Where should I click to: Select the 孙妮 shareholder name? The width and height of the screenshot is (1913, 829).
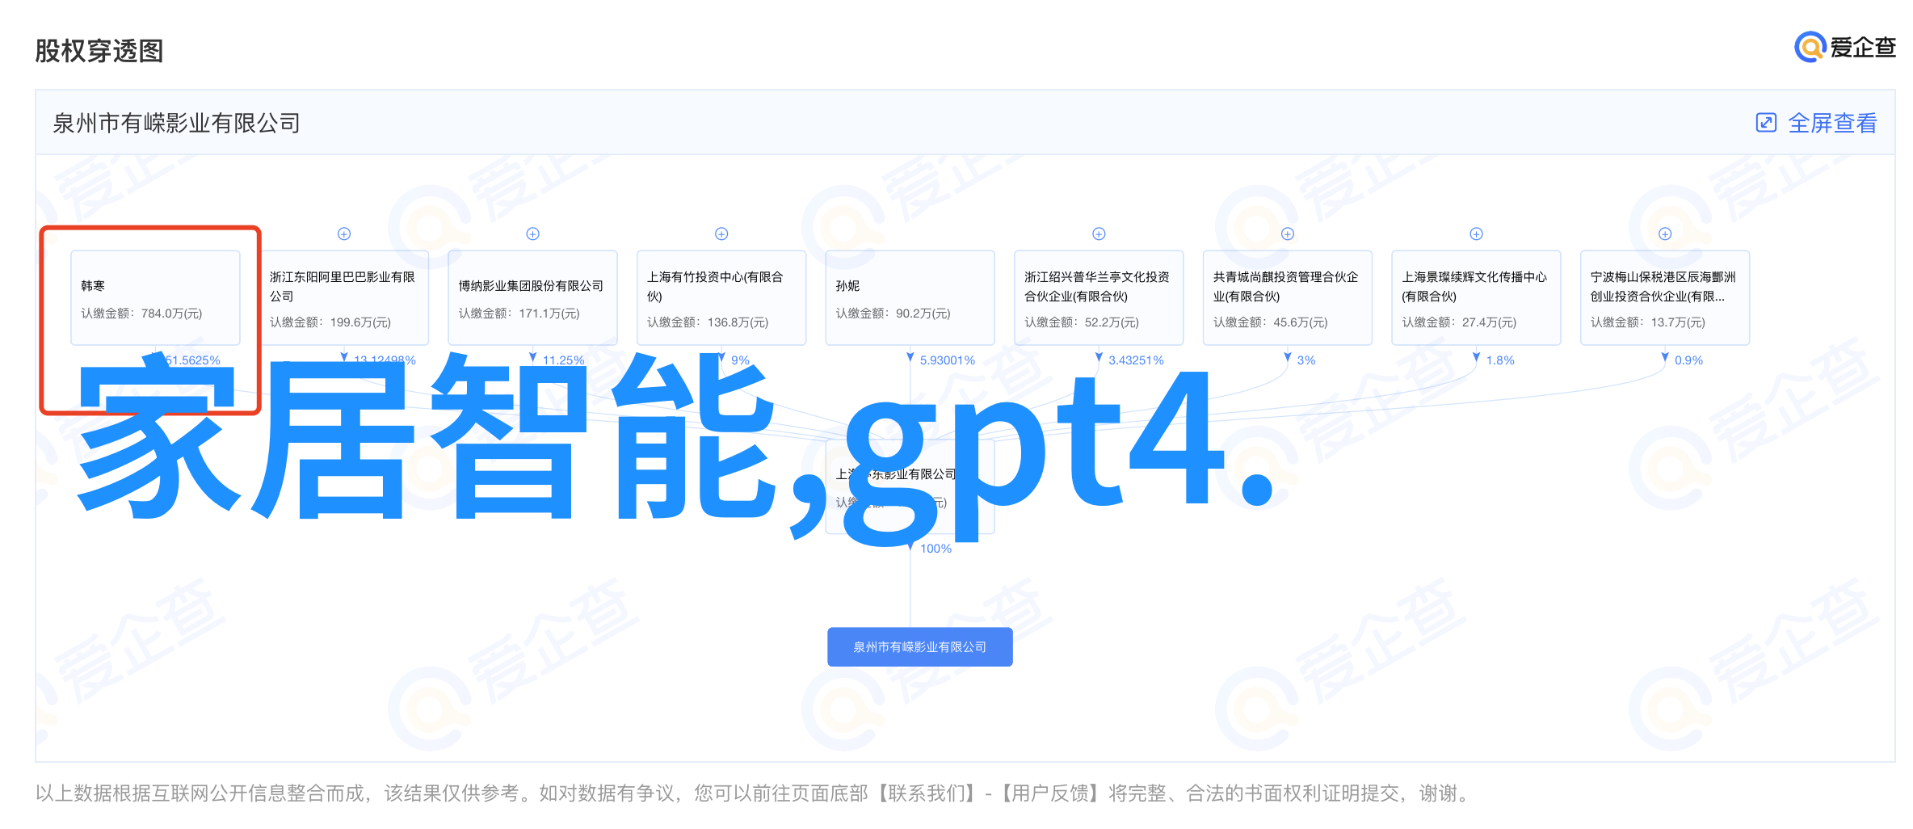(847, 286)
